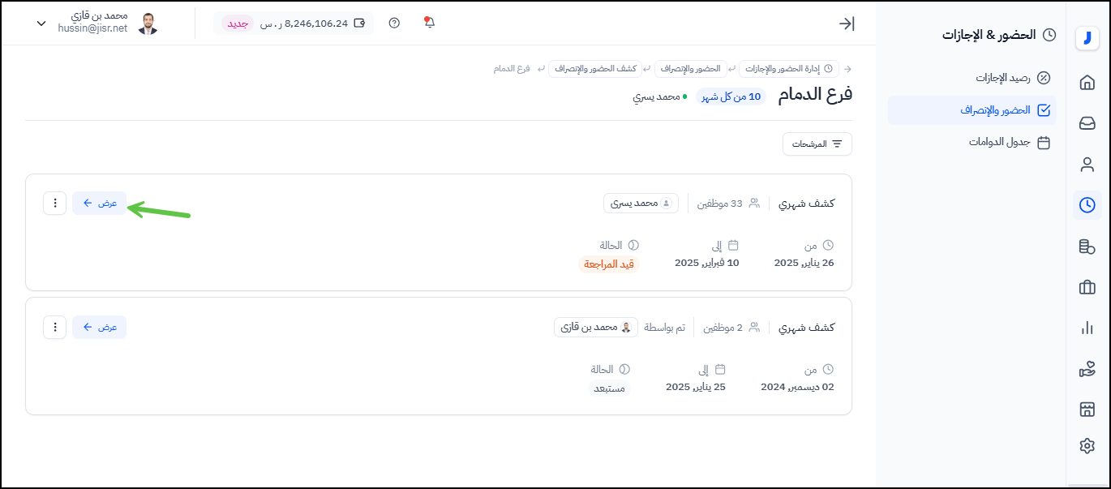This screenshot has height=489, width=1111.
Task: Click عرض button for the قيد المراجعة sheet
Action: (x=99, y=204)
